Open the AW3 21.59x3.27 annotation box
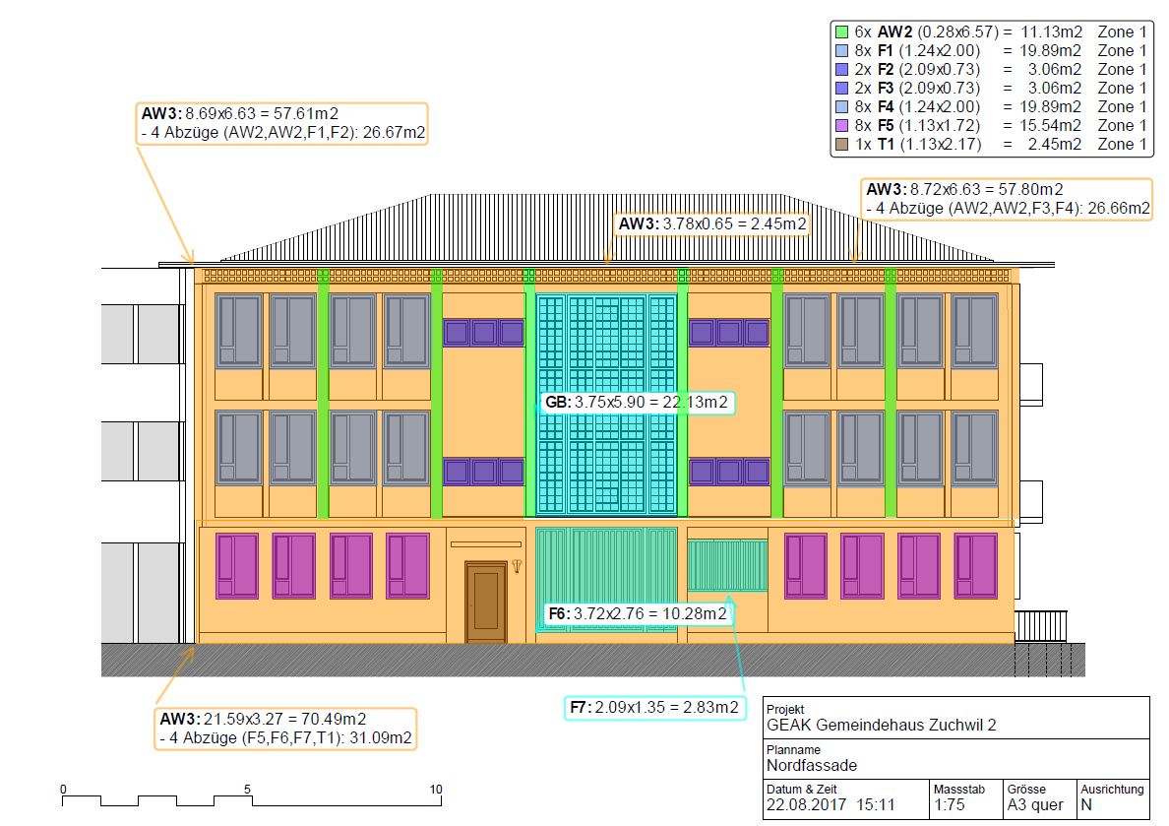Viewport: 1169px width, 826px height. [x=284, y=728]
